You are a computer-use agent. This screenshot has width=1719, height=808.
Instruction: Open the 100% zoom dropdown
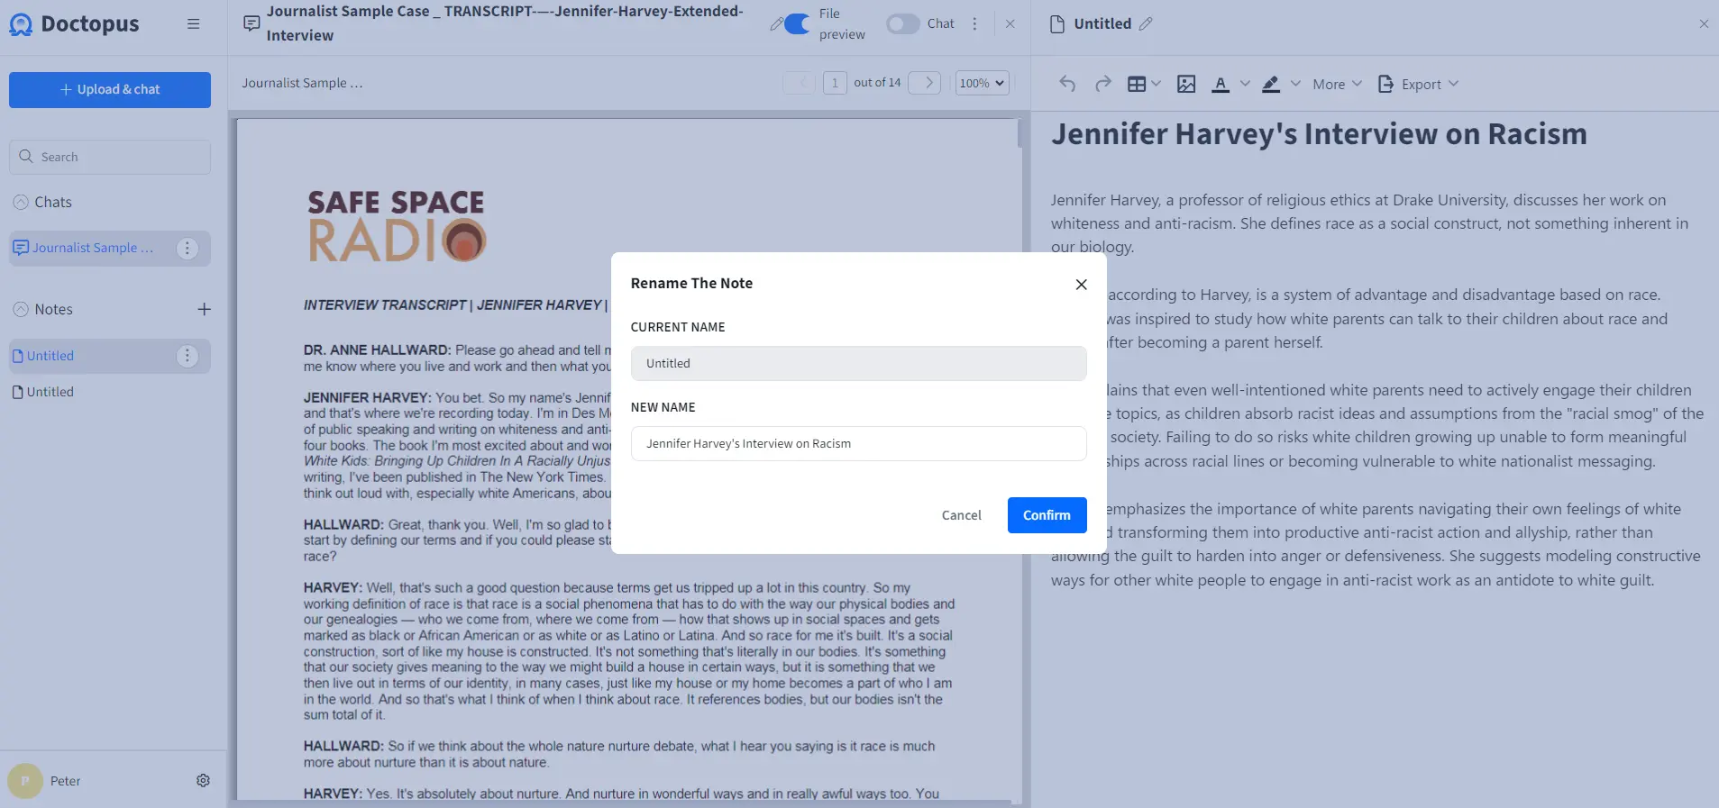pyautogui.click(x=982, y=83)
